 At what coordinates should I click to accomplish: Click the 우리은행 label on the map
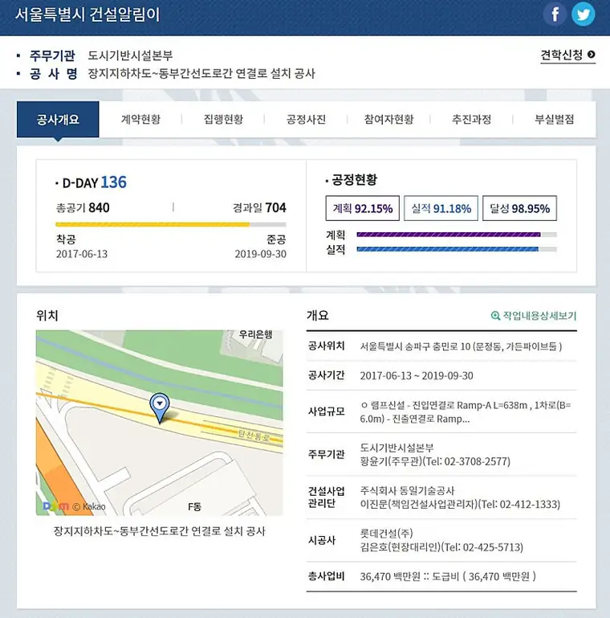click(x=255, y=334)
